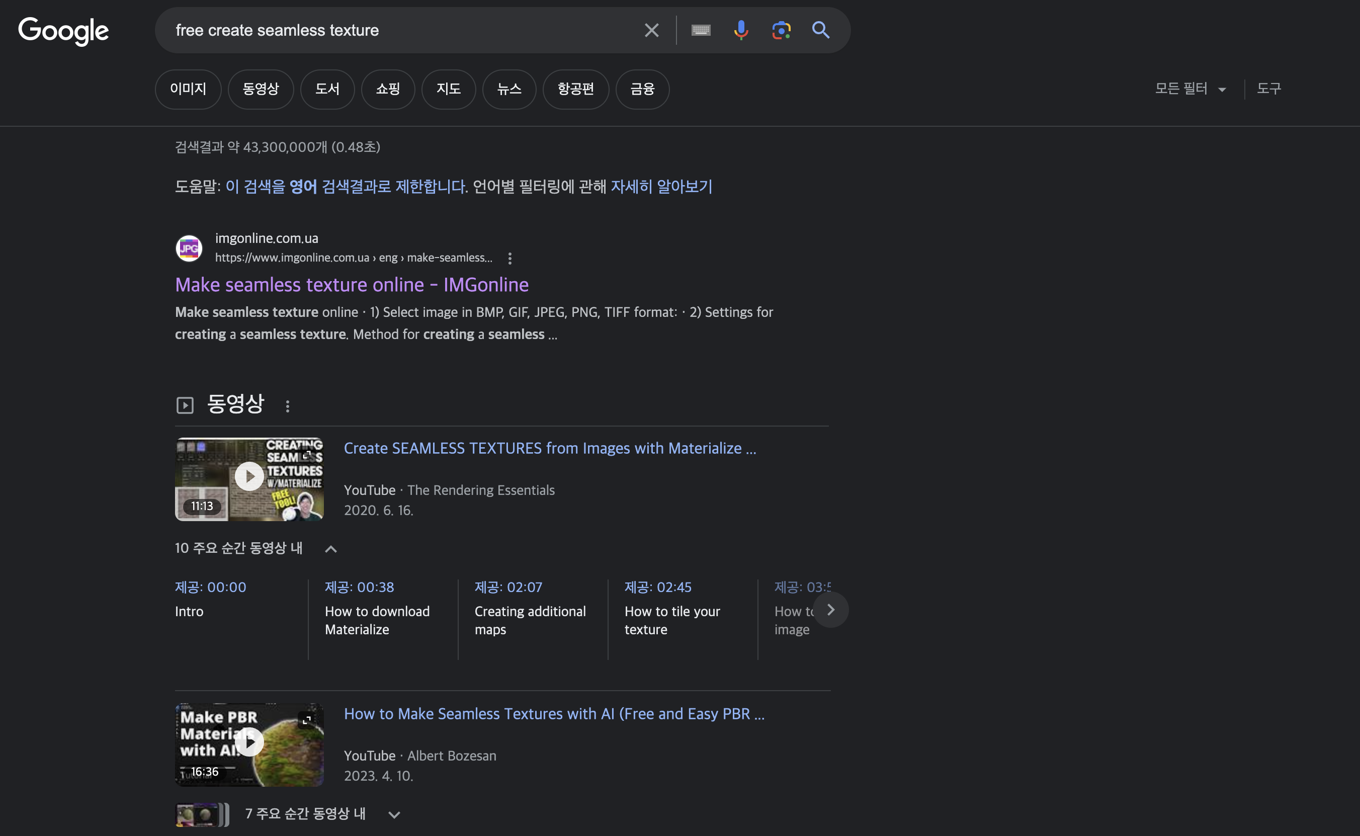Open the on-screen keyboard input tool
This screenshot has width=1360, height=836.
click(x=701, y=30)
